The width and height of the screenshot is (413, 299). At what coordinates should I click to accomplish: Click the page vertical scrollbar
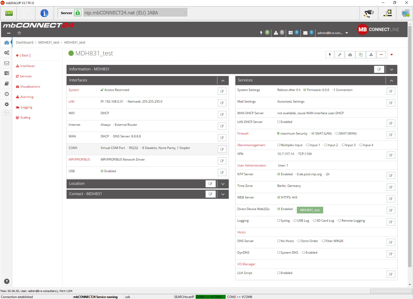point(410,146)
